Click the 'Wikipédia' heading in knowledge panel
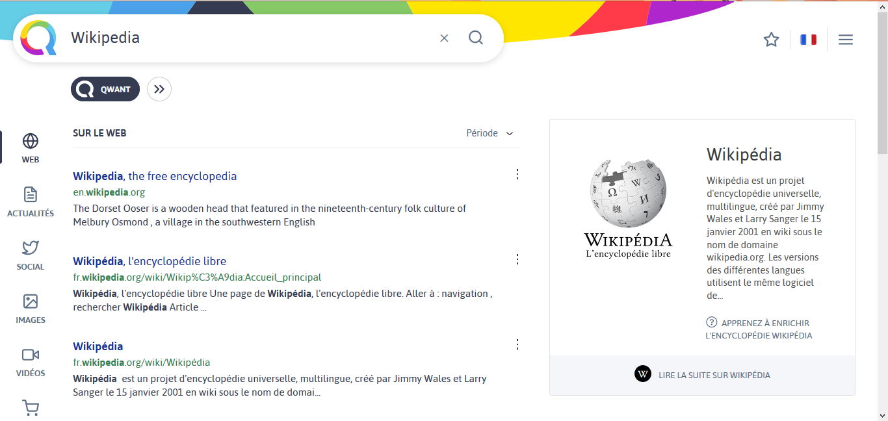This screenshot has width=888, height=421. (744, 155)
